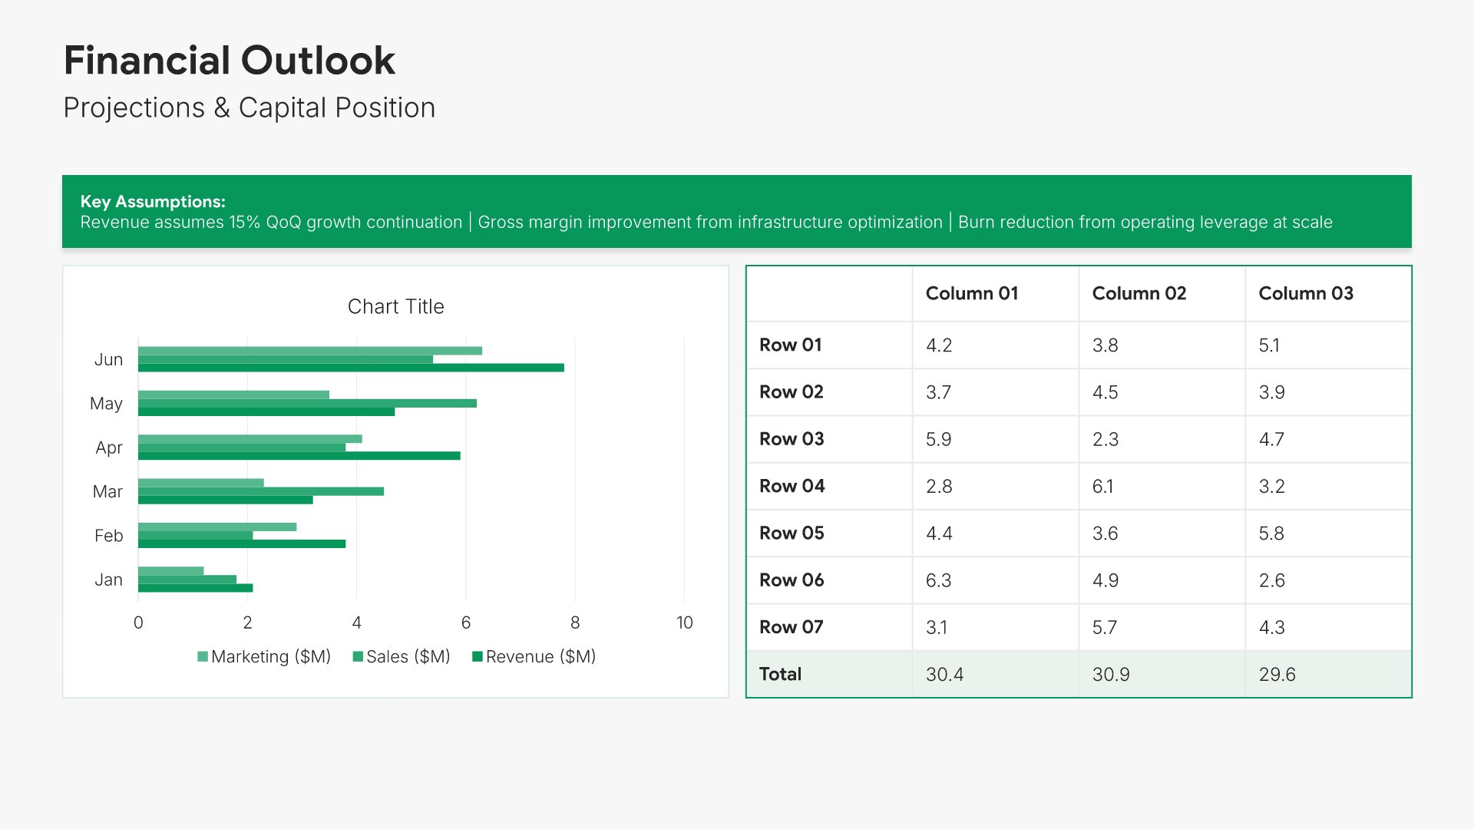Click the Total row label
The image size is (1474, 829).
point(780,674)
